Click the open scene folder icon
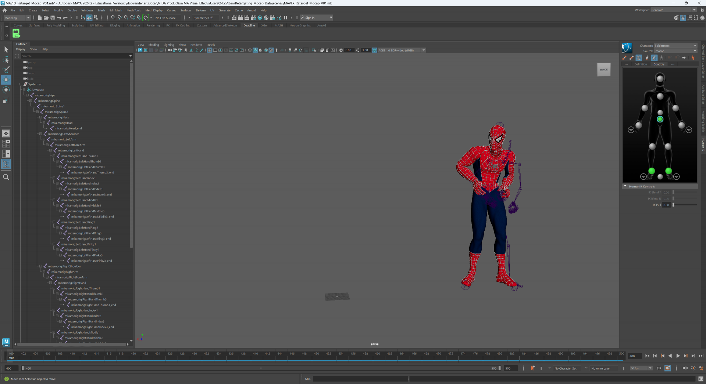The height and width of the screenshot is (384, 706). (46, 18)
